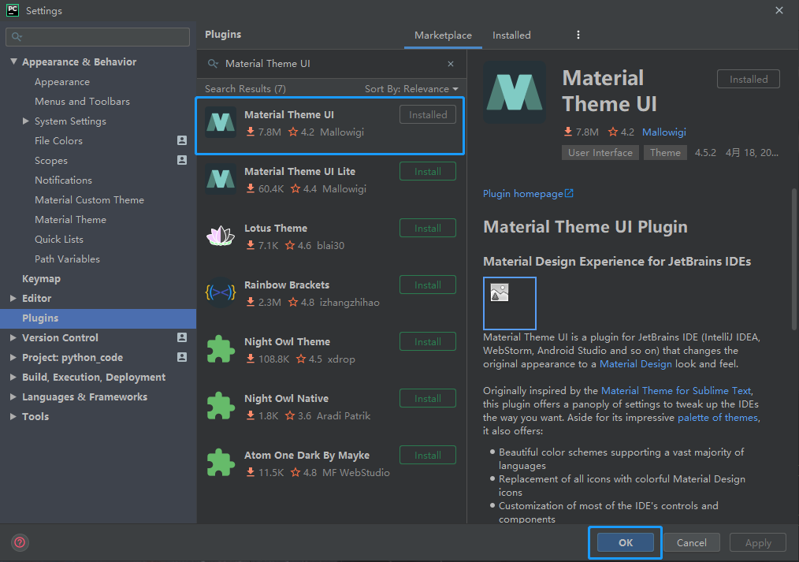Click the profile icon beside Version Control
Viewport: 799px width, 562px height.
tap(182, 337)
